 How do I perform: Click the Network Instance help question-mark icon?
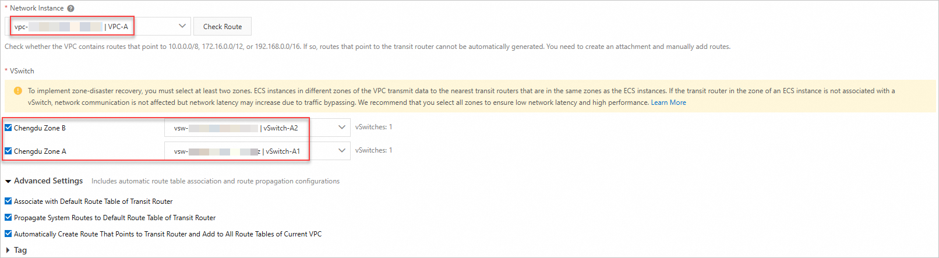[x=70, y=8]
